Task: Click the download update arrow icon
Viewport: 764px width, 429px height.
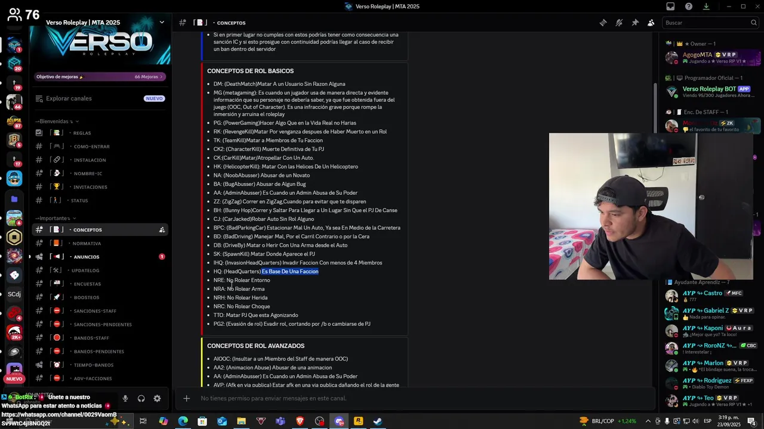Action: pos(706,7)
